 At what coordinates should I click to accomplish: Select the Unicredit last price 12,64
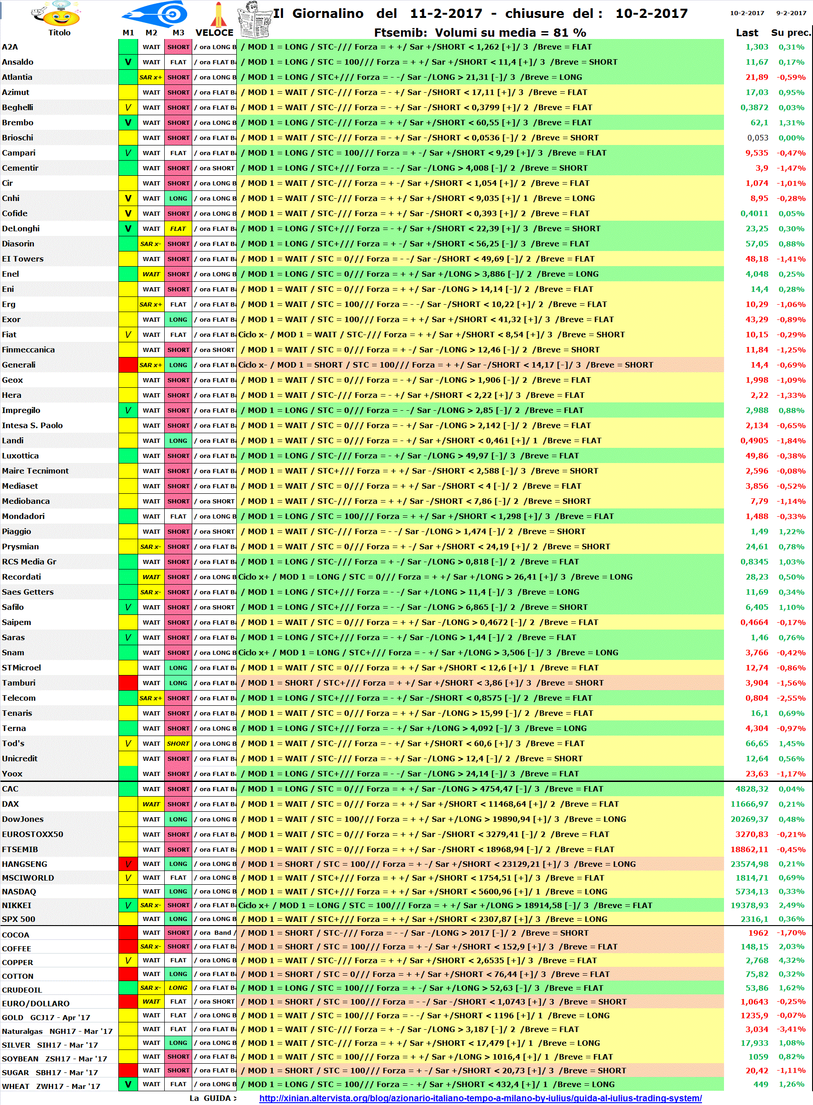point(757,759)
